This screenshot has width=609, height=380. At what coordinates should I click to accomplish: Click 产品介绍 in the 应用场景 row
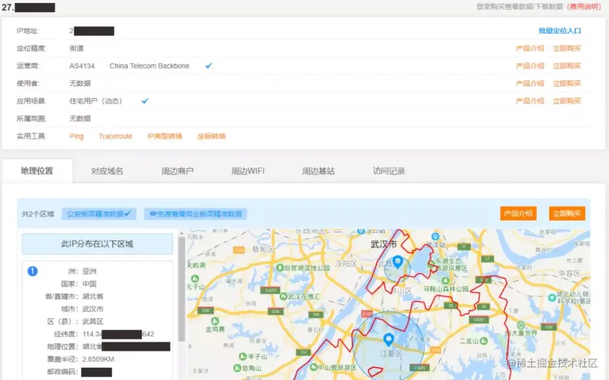point(530,101)
